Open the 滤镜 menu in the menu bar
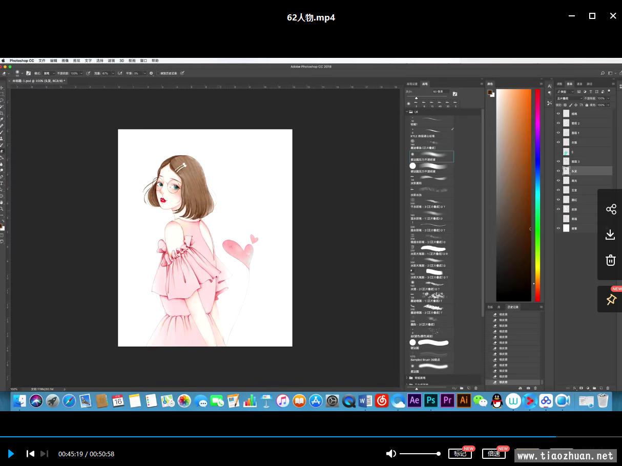 (111, 60)
